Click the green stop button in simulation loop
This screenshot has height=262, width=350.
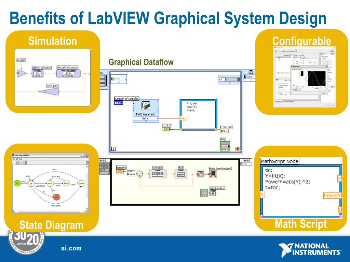(204, 193)
